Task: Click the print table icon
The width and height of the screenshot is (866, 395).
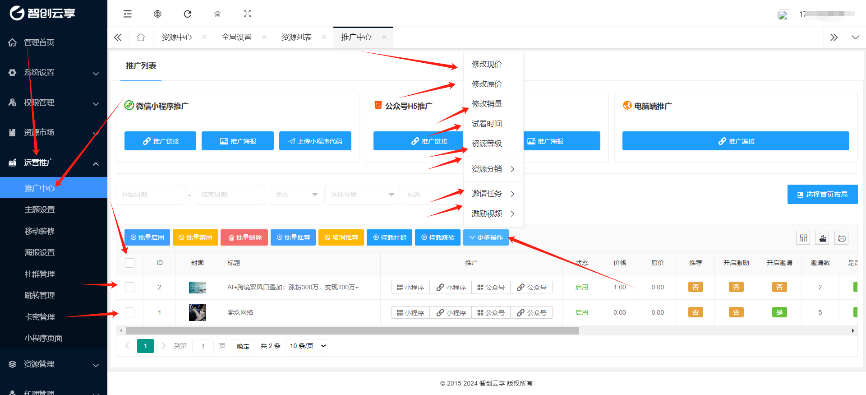Action: tap(842, 238)
